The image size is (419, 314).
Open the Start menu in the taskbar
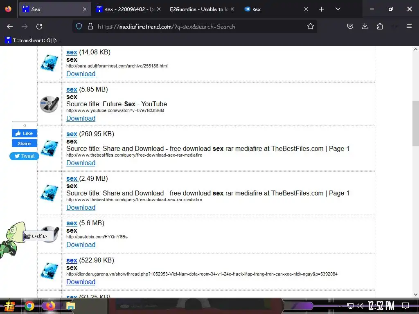coord(10,306)
